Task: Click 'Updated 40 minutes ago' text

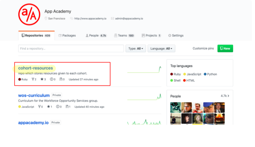Action: coord(89,107)
